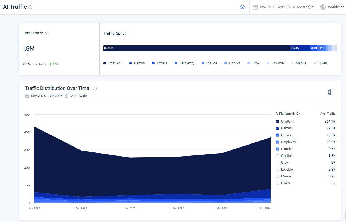346x222 pixels.
Task: Click the 0.27% of all traffic text
Action: [x=35, y=64]
